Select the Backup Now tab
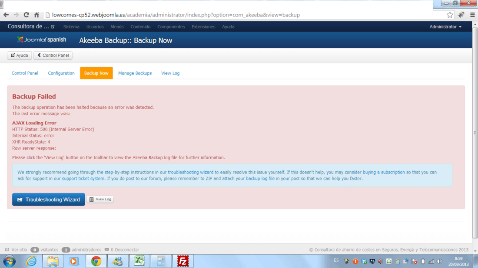 [96, 73]
